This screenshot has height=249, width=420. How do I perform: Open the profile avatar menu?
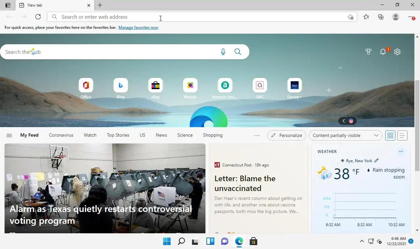pos(396,17)
